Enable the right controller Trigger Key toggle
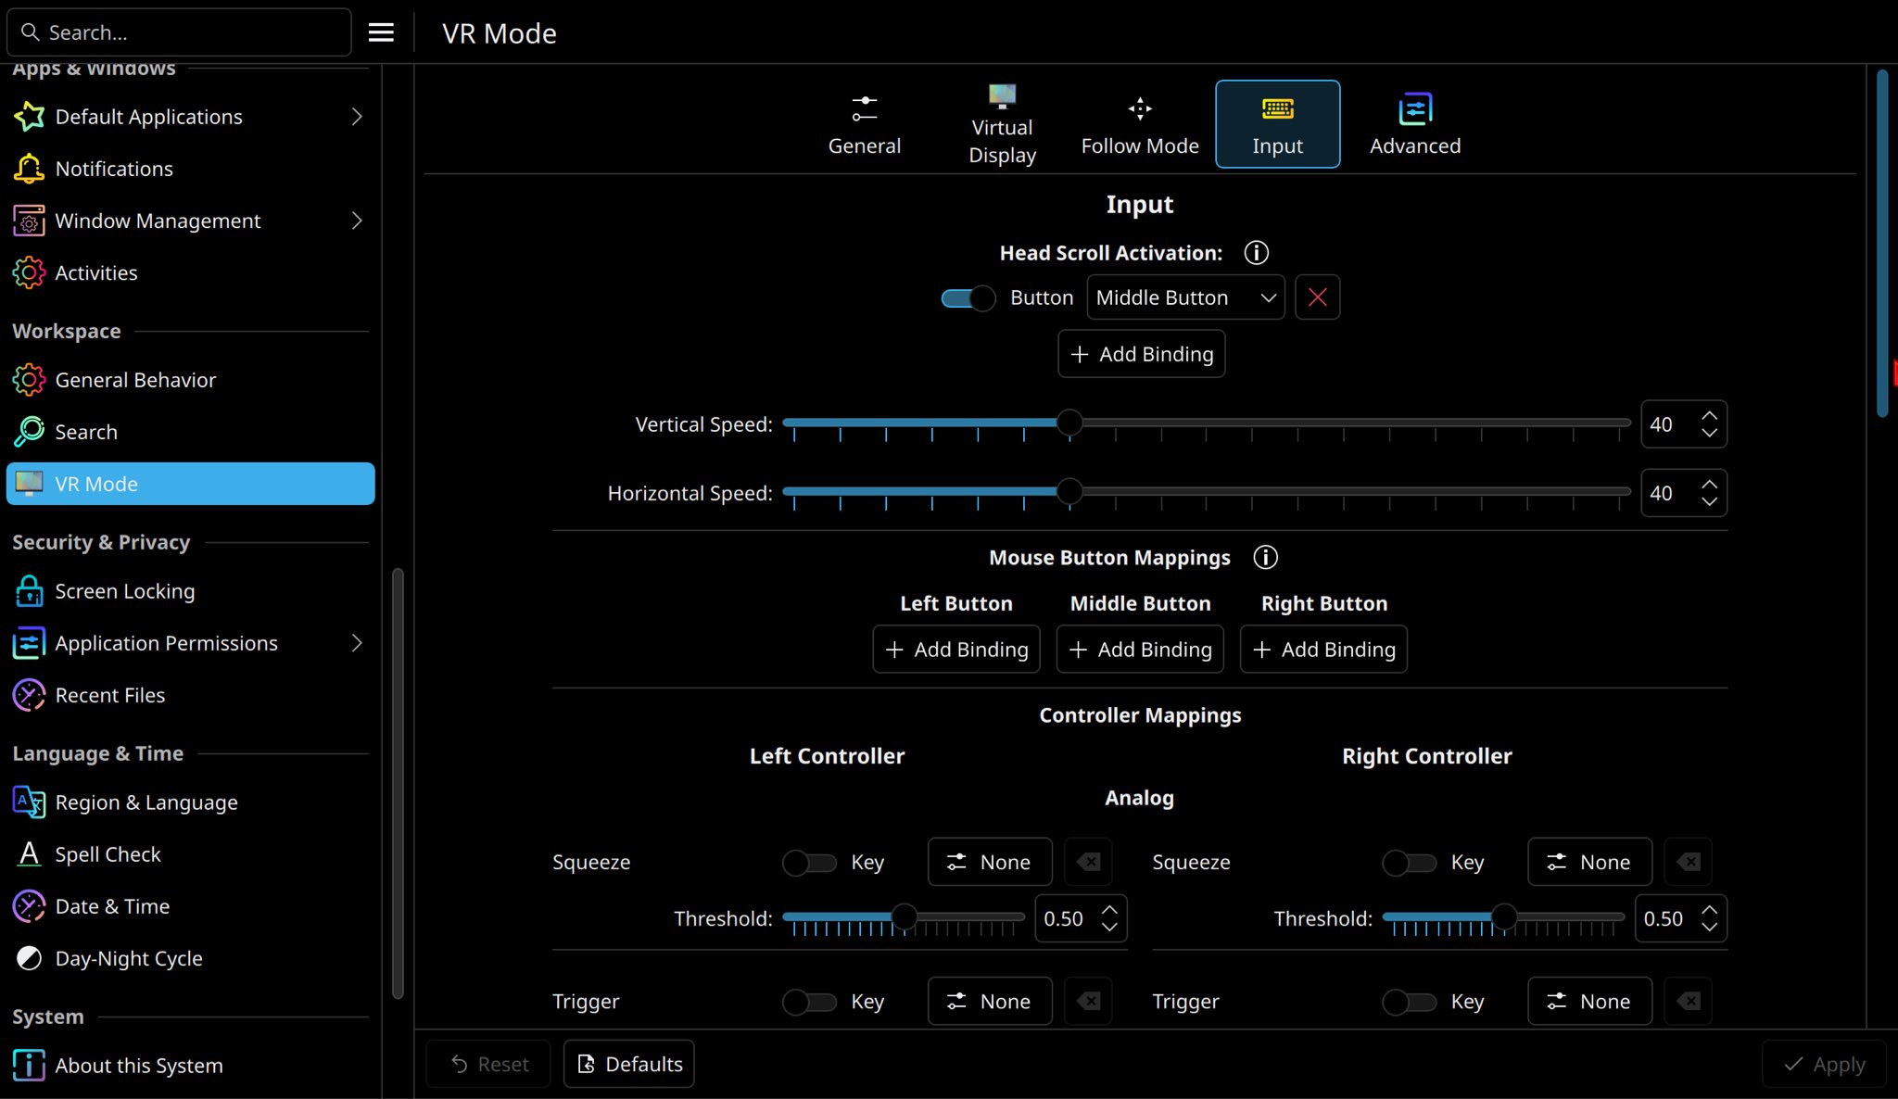Viewport: 1898px width, 1099px height. pos(1409,1002)
